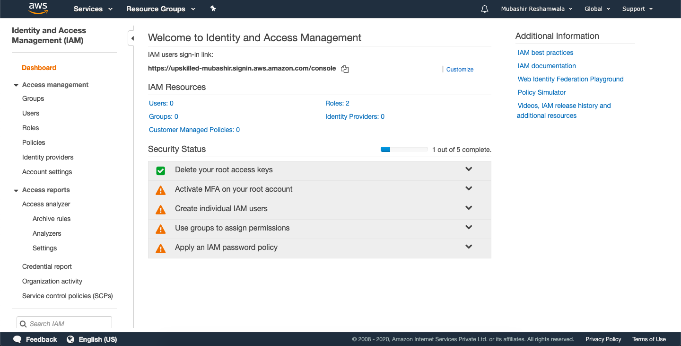Open the Global region dropdown
This screenshot has height=346, width=681.
[597, 9]
